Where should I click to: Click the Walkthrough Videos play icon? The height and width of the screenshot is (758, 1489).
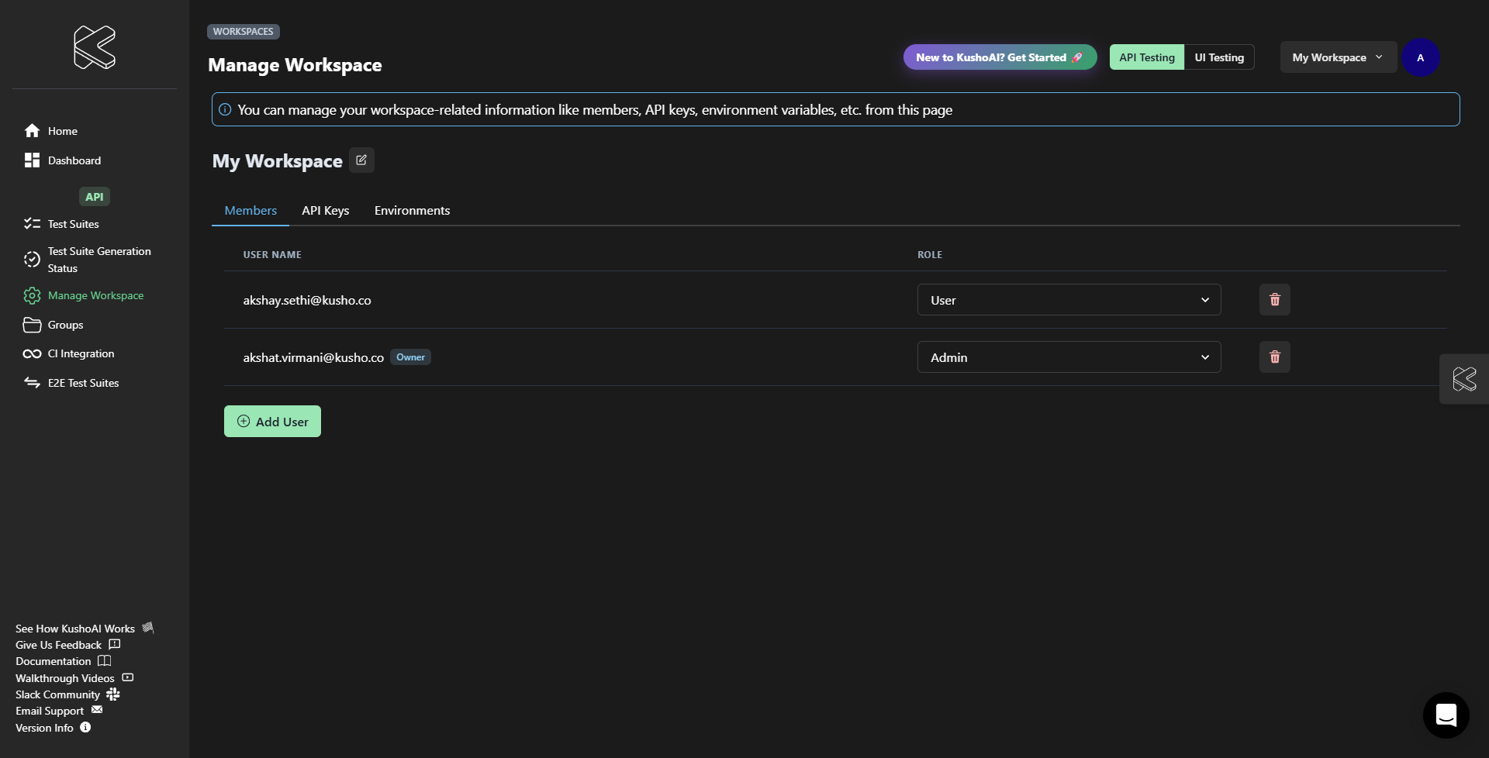128,677
